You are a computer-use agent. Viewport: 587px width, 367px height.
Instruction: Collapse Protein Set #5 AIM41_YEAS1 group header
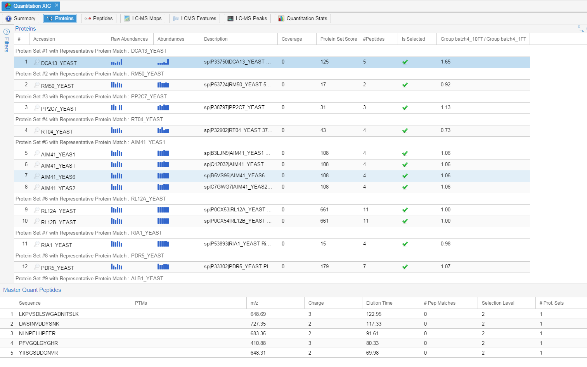(x=90, y=142)
